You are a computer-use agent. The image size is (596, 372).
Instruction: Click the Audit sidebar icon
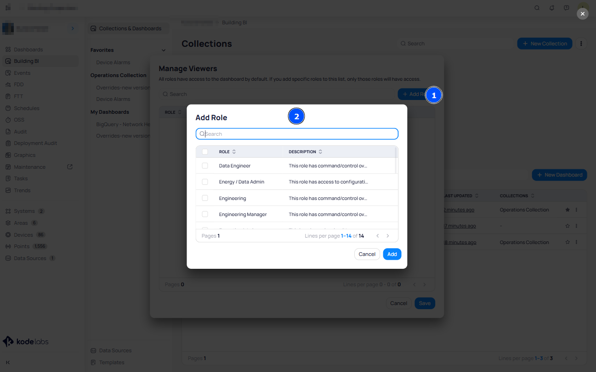pyautogui.click(x=8, y=132)
